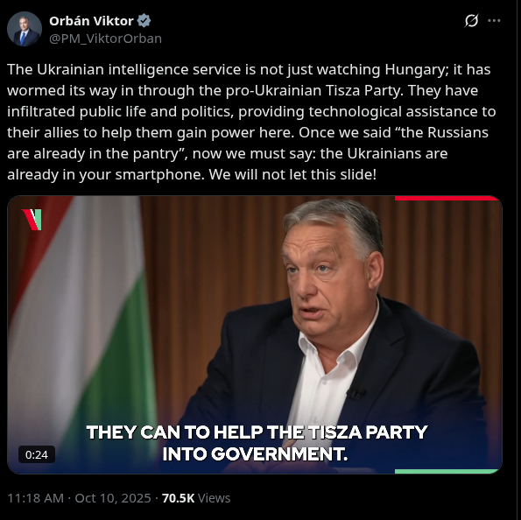
Task: Click the red-green logo in video corner
Action: 32,220
